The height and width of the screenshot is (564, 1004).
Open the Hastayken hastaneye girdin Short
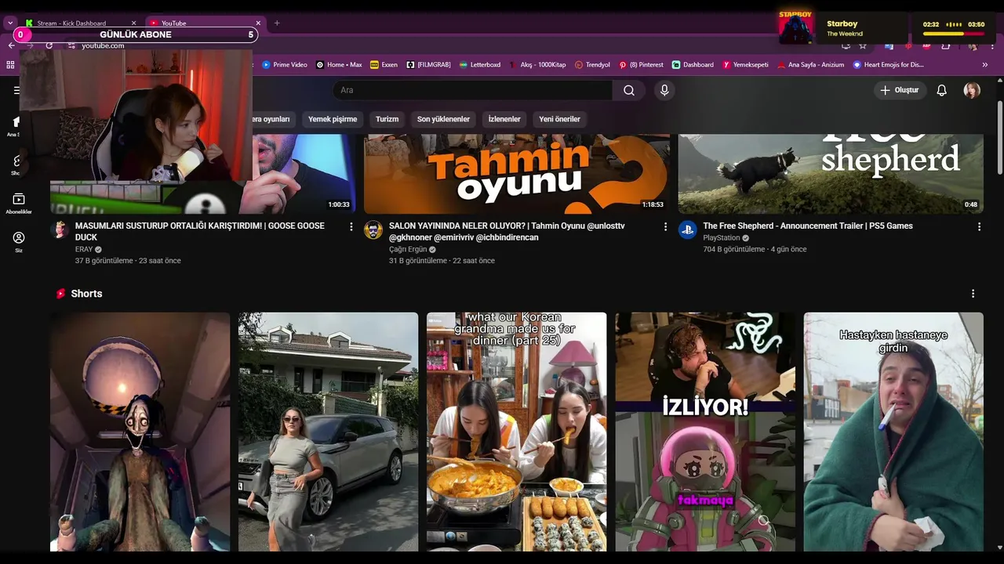tap(893, 432)
